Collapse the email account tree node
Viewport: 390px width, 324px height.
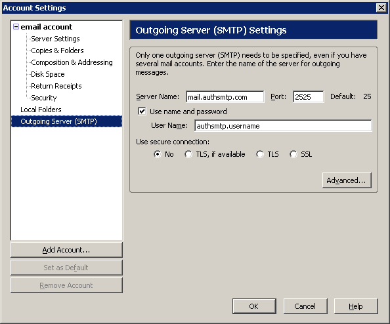point(16,27)
